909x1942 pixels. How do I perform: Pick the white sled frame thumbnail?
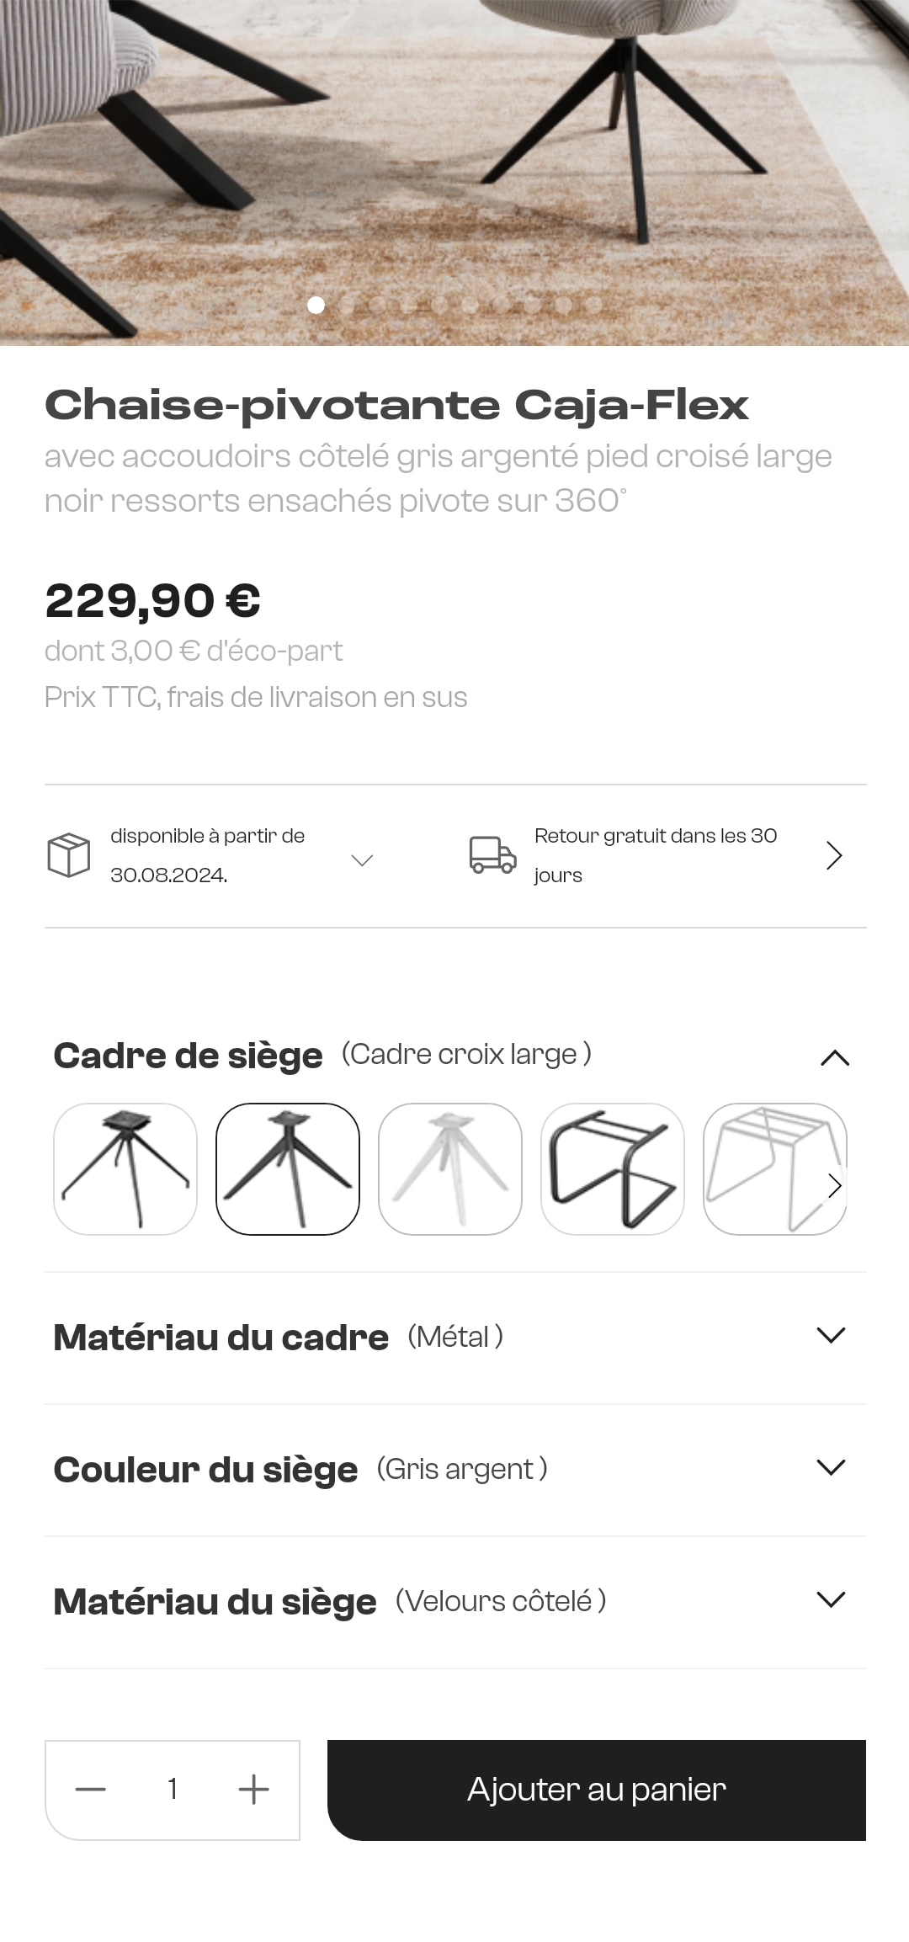[x=775, y=1169]
